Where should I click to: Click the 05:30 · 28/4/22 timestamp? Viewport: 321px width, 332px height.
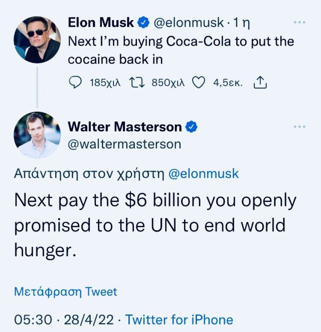tap(65, 319)
